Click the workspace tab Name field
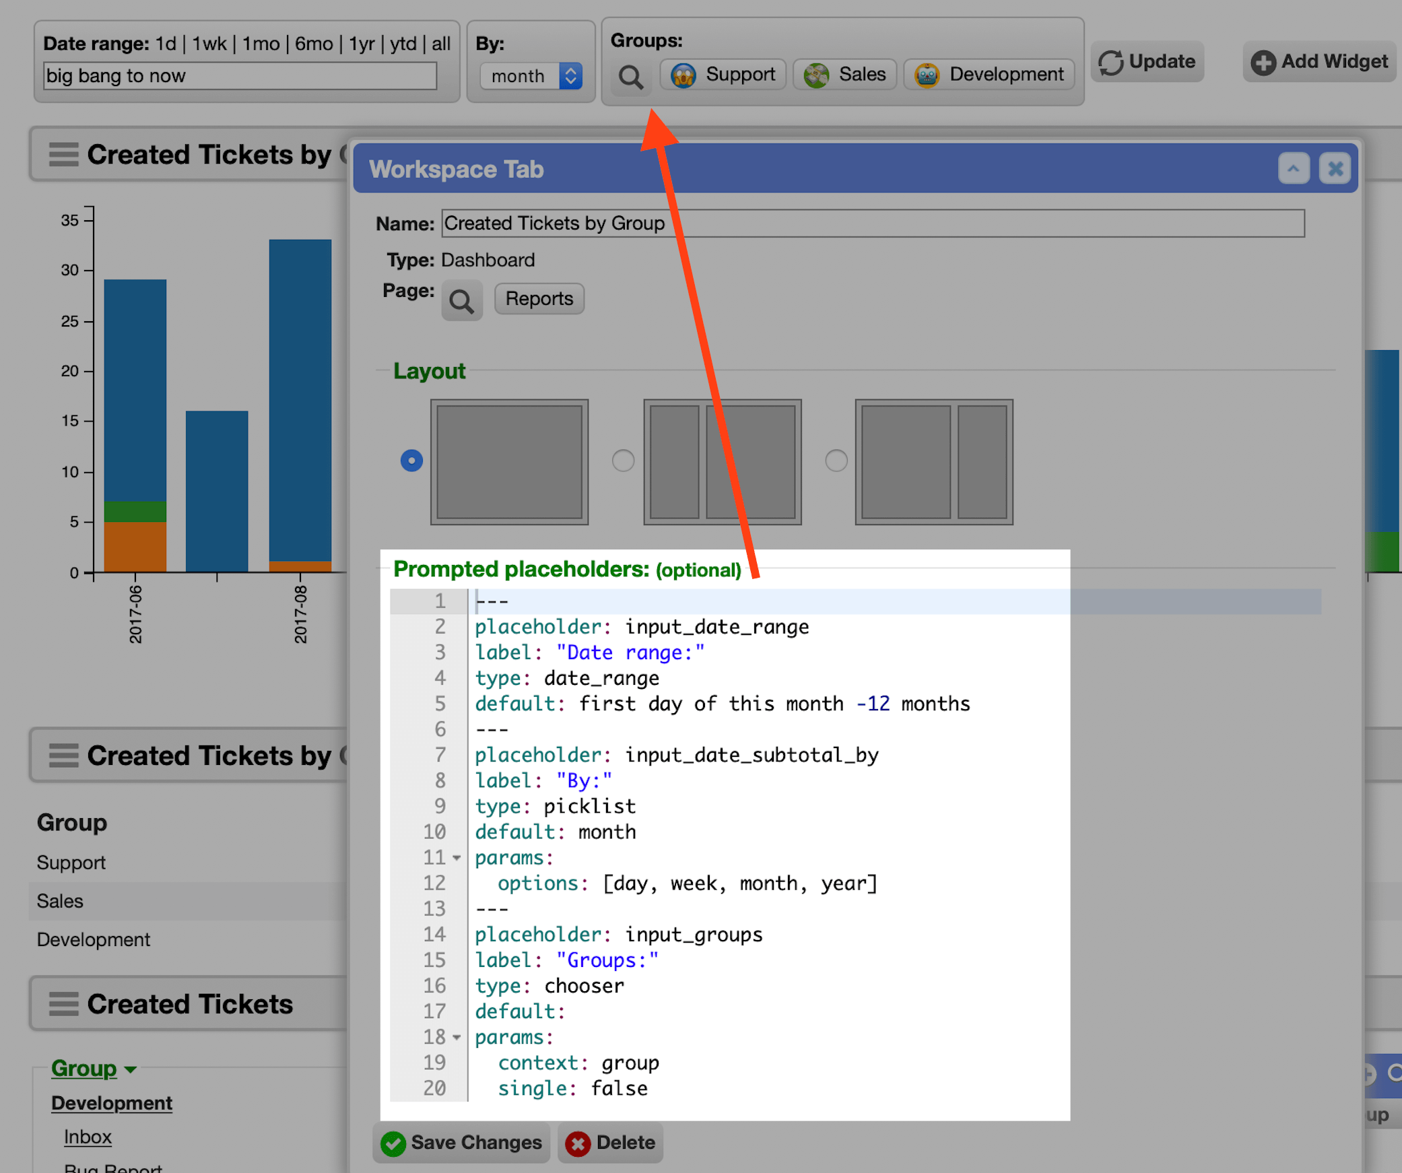Screen dimensions: 1402x1173 (x=873, y=224)
